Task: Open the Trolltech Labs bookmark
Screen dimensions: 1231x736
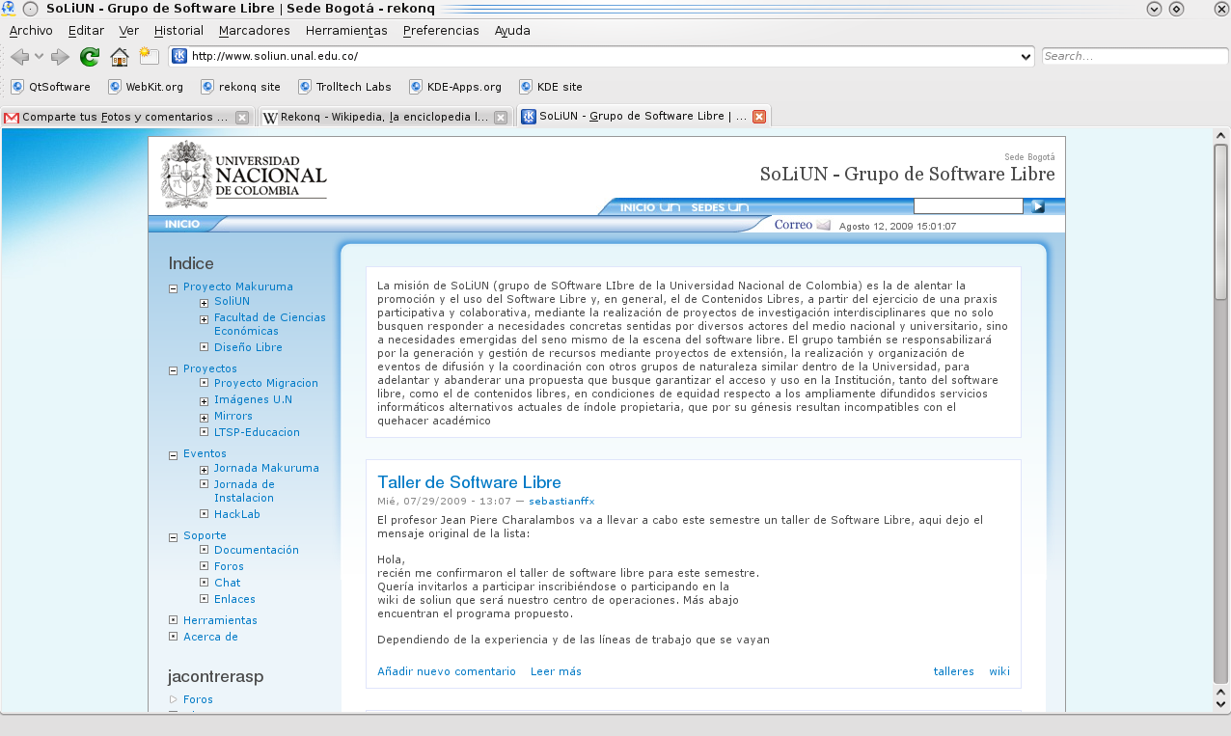Action: tap(344, 87)
